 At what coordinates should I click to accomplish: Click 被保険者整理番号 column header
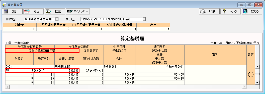(30, 47)
